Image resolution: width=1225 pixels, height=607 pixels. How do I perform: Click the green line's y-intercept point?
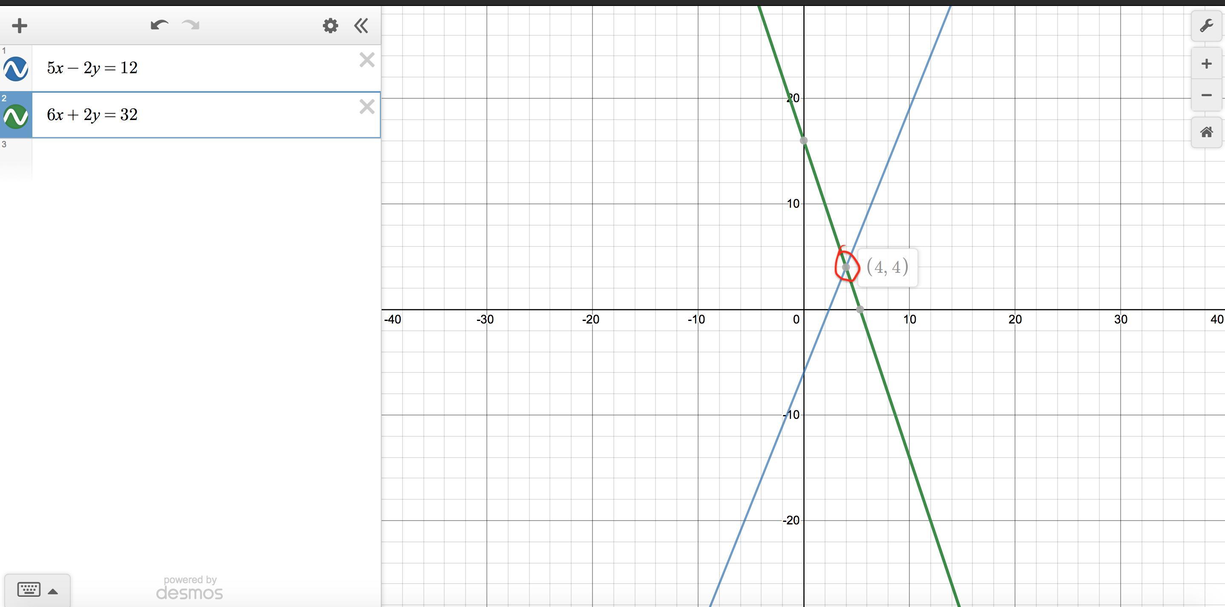click(804, 141)
